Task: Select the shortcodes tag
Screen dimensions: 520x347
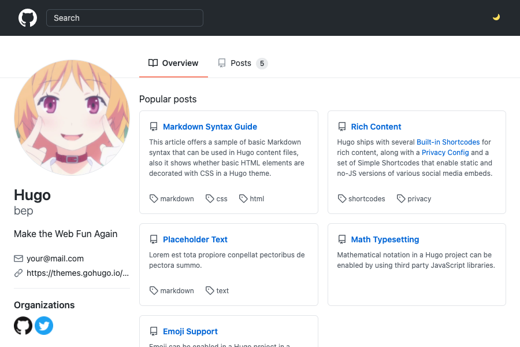Action: pyautogui.click(x=362, y=198)
